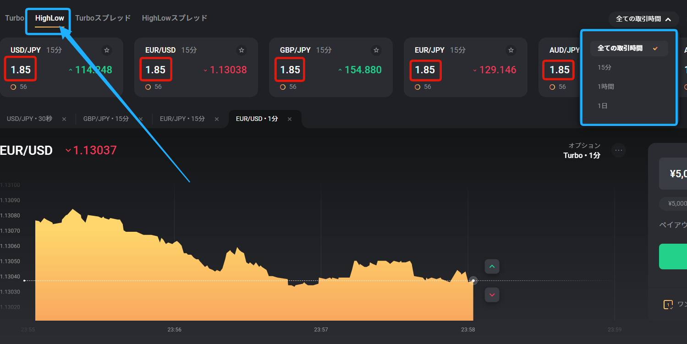Image resolution: width=687 pixels, height=344 pixels.
Task: Click the red down-arrow Low button
Action: (x=492, y=295)
